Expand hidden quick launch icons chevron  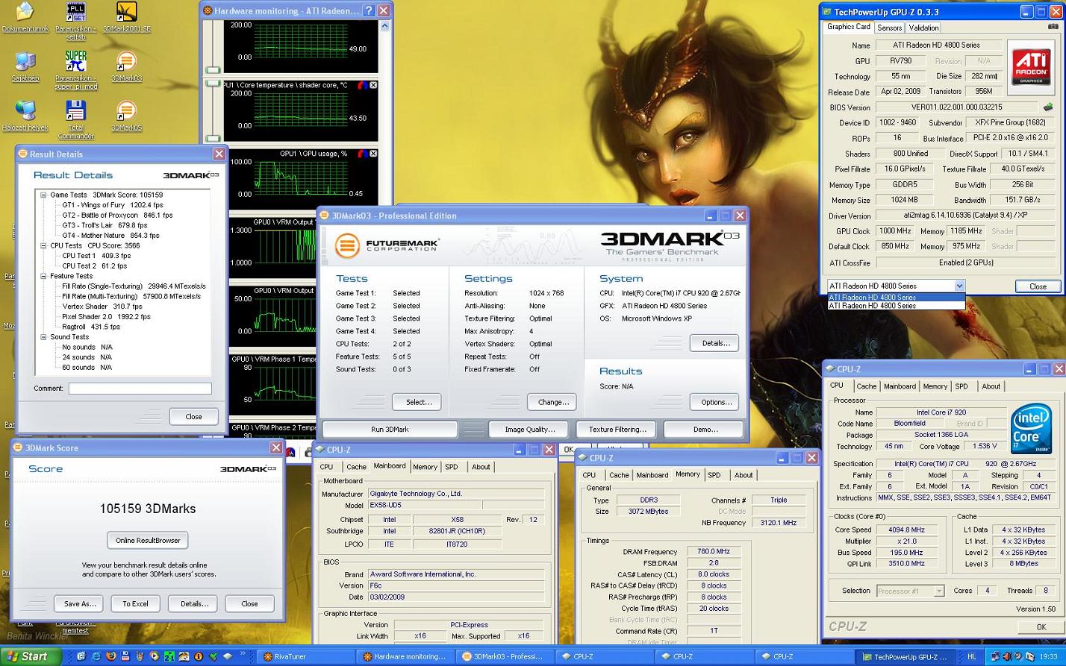tap(243, 655)
